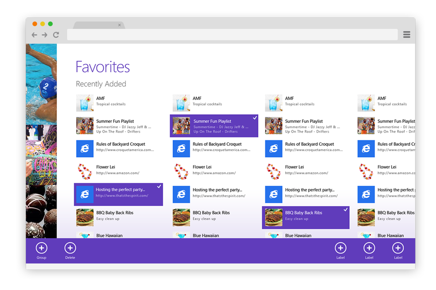This screenshot has width=436, height=290.
Task: Click the Internet Explorer icon for Rules of Backyard Croquet in first column
Action: coord(85,149)
